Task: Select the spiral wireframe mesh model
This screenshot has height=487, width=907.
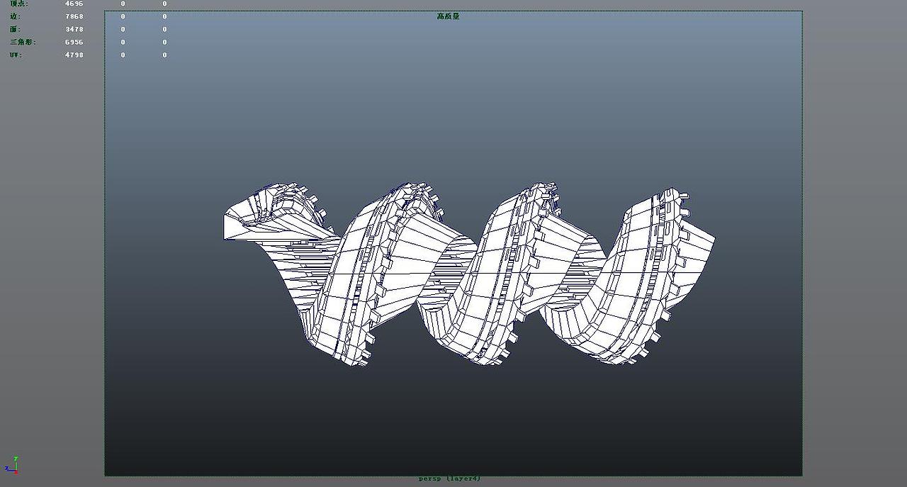Action: (x=469, y=274)
